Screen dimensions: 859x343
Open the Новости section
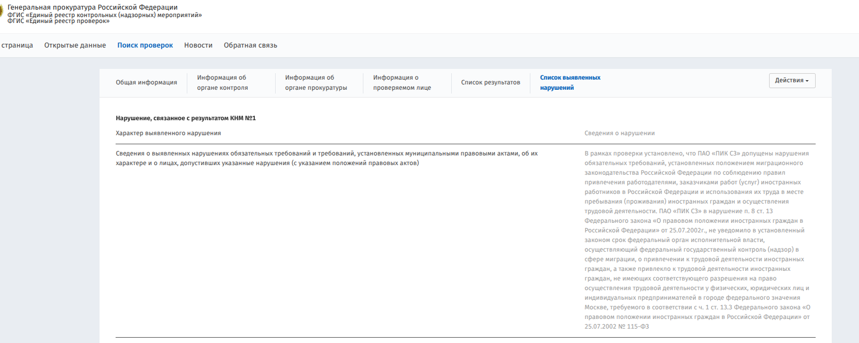[198, 45]
